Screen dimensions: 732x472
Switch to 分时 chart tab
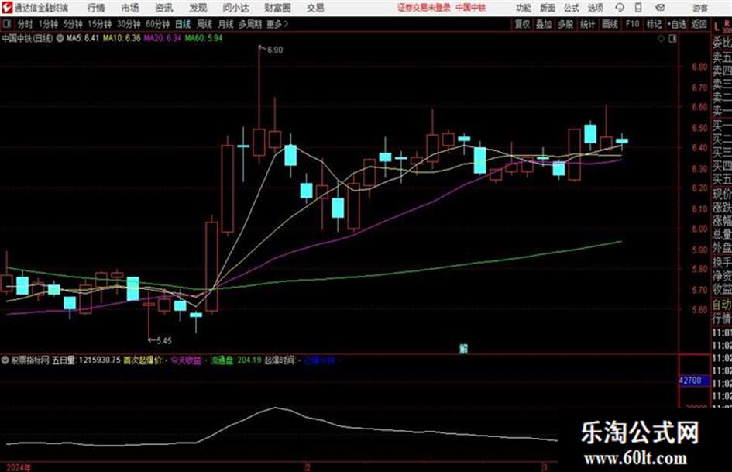[26, 24]
